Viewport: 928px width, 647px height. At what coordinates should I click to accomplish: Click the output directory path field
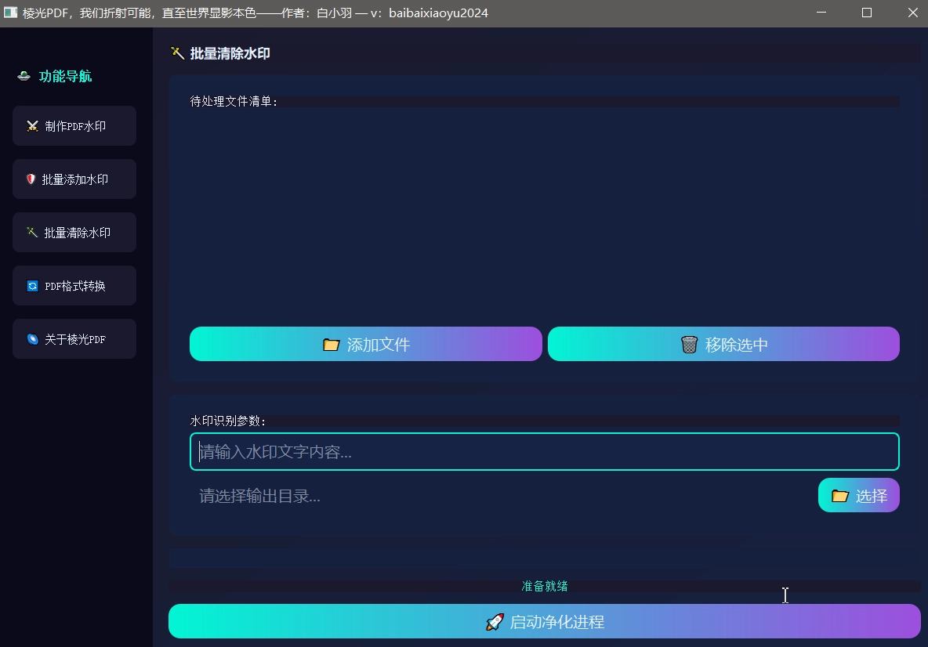click(501, 496)
